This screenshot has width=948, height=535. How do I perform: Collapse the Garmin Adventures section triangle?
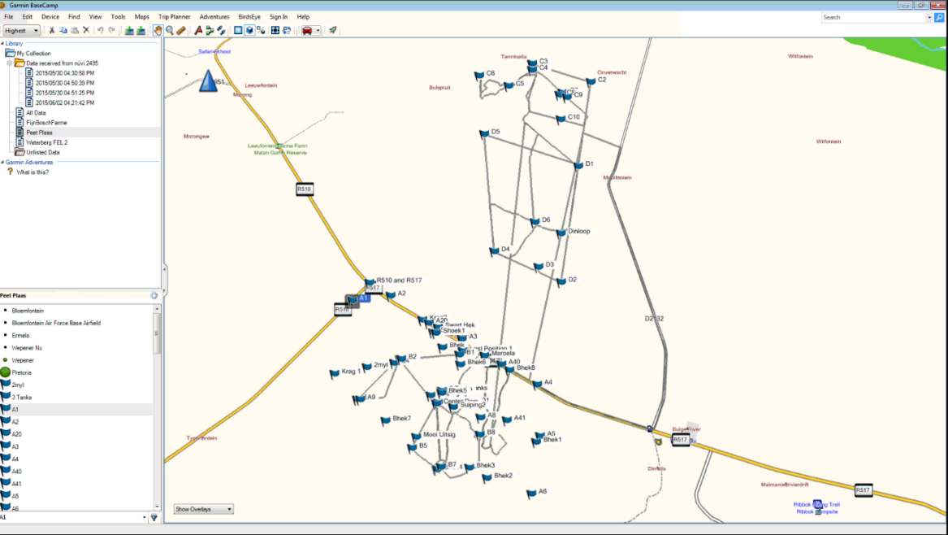(x=2, y=162)
